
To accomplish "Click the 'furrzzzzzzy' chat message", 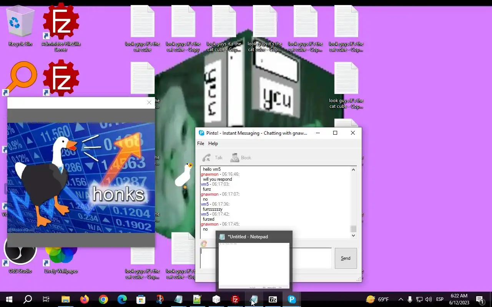I will tap(213, 209).
